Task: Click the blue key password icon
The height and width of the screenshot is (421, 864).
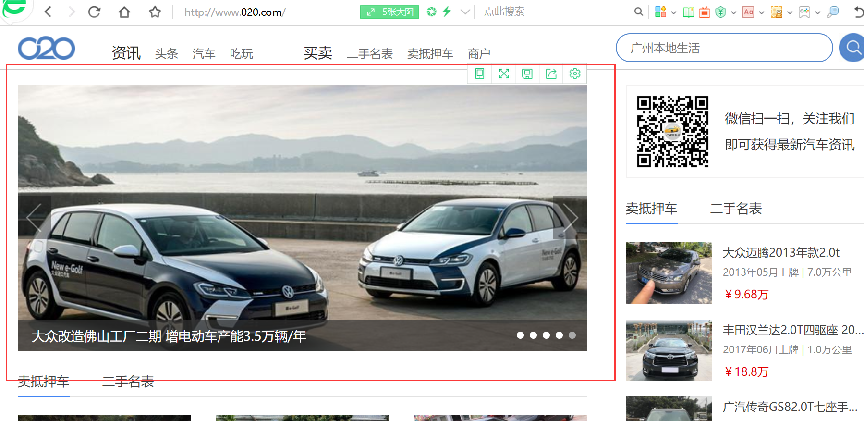Action: 833,12
